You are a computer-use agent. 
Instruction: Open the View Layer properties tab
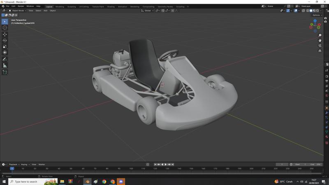tap(327, 86)
